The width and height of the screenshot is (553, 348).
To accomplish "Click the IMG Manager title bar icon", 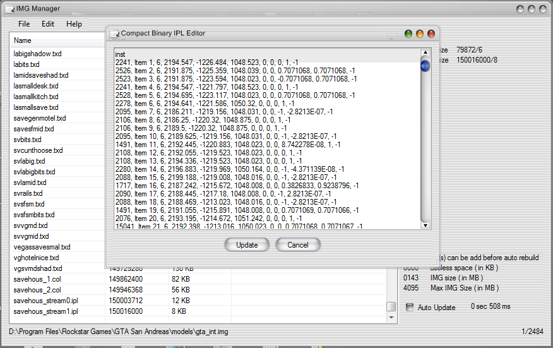I will click(x=9, y=8).
